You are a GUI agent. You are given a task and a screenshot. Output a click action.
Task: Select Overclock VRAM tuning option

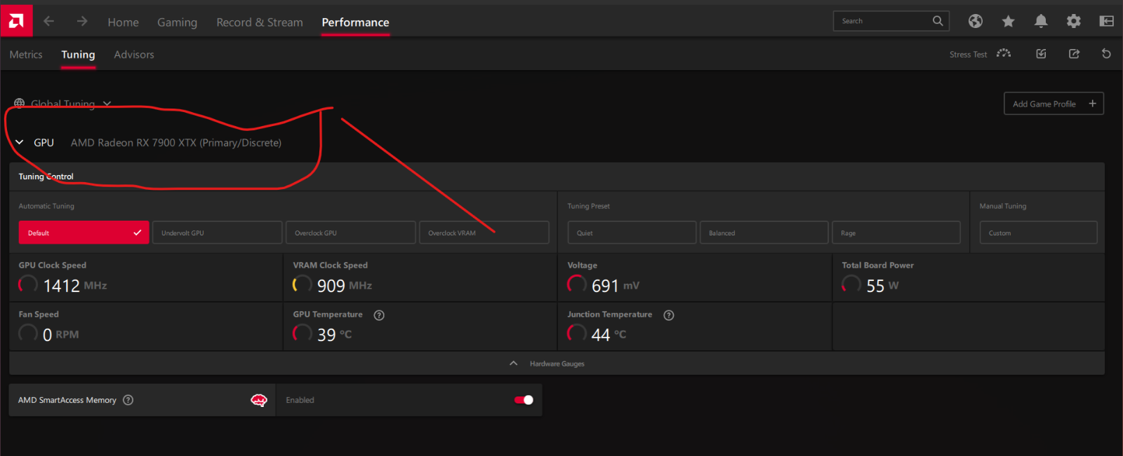pos(484,233)
